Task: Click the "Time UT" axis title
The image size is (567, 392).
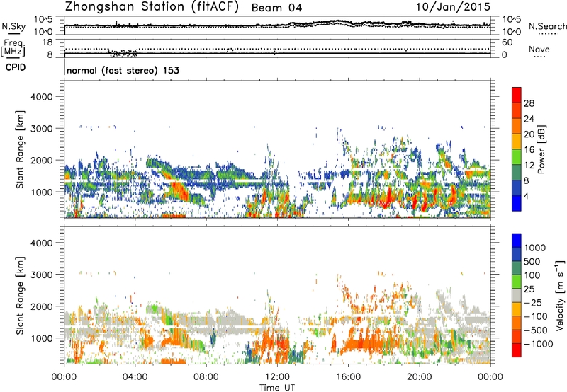Action: click(x=277, y=388)
